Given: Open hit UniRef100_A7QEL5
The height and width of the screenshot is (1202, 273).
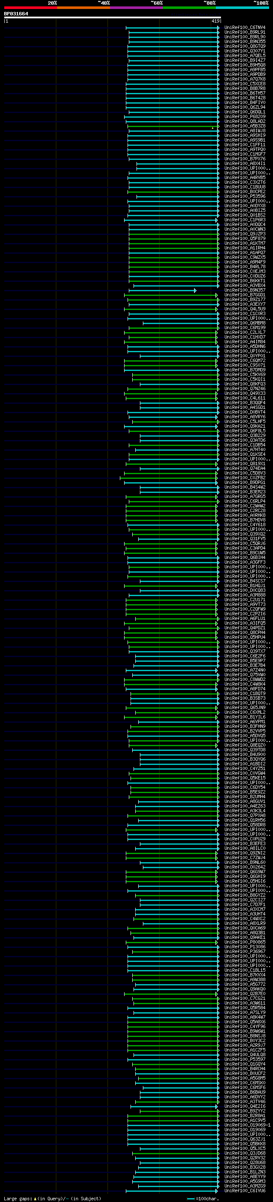Looking at the screenshot, I should pyautogui.click(x=244, y=55).
